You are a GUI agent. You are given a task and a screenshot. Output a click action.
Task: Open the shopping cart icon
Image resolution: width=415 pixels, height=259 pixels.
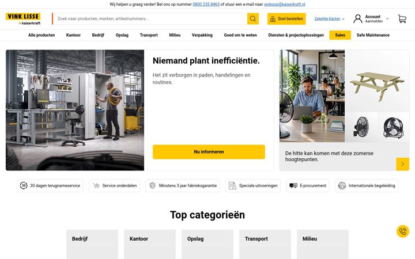click(x=402, y=19)
